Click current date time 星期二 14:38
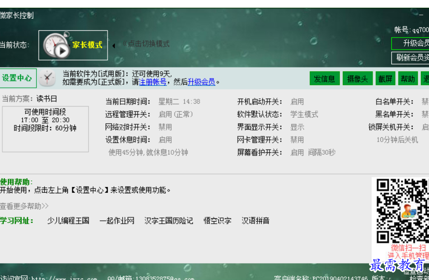The image size is (429, 280). click(179, 102)
